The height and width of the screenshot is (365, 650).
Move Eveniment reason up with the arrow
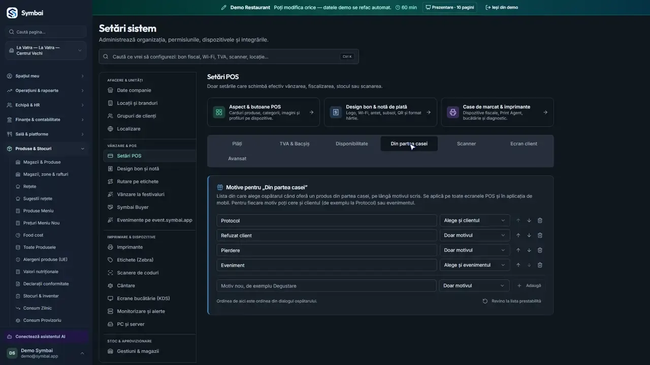click(x=518, y=265)
